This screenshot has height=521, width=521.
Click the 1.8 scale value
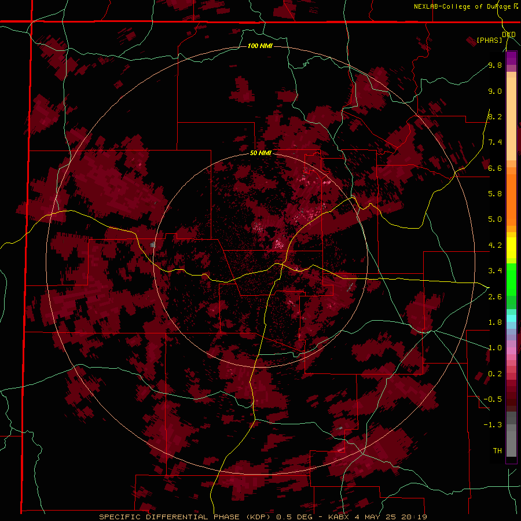coord(495,322)
